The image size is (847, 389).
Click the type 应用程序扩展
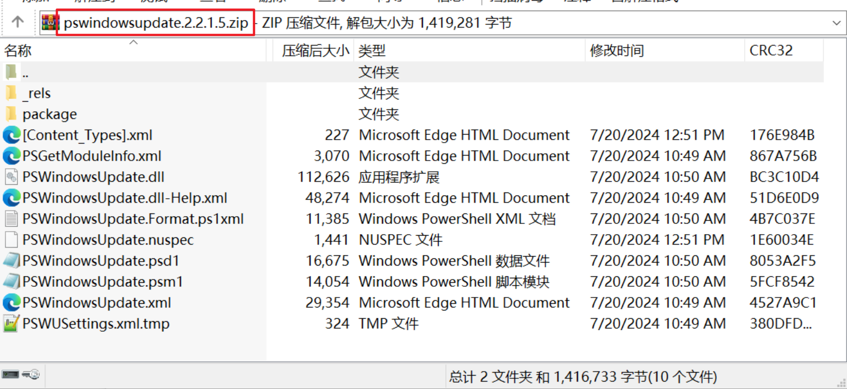click(x=399, y=177)
